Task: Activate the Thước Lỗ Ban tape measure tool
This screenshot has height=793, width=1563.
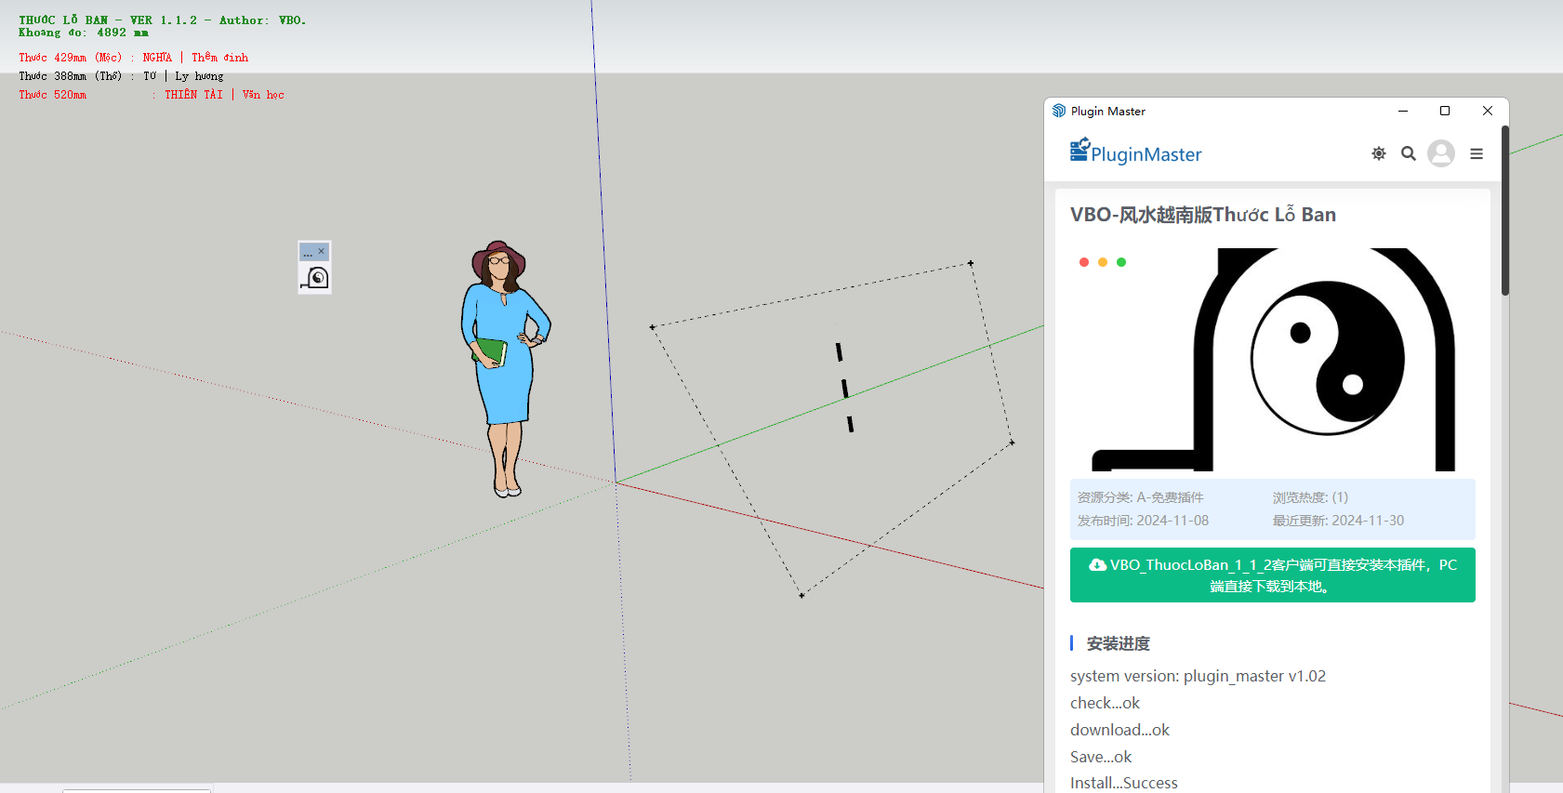Action: [315, 278]
